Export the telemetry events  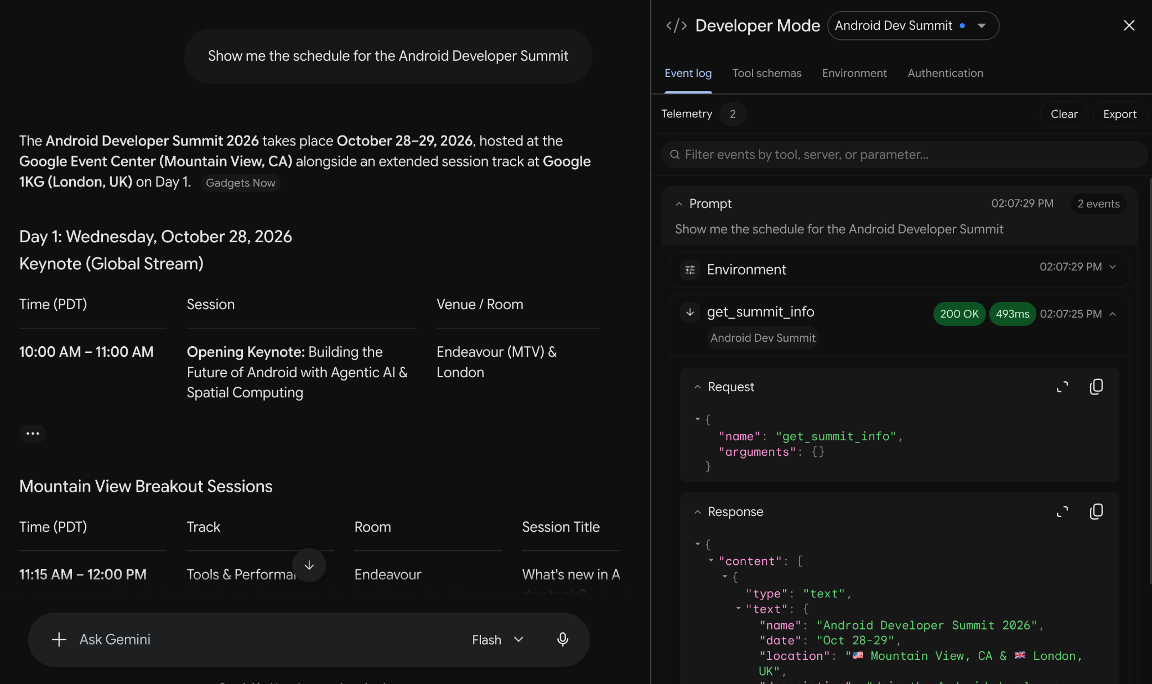(x=1119, y=114)
